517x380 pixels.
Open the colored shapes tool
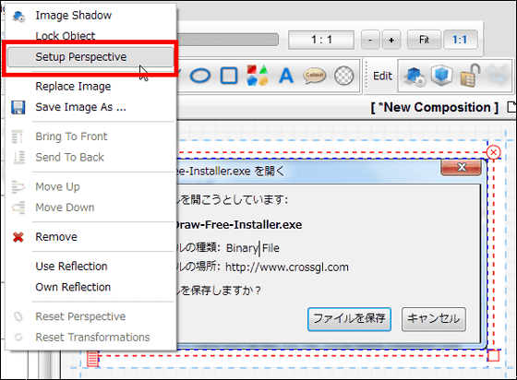(x=258, y=76)
